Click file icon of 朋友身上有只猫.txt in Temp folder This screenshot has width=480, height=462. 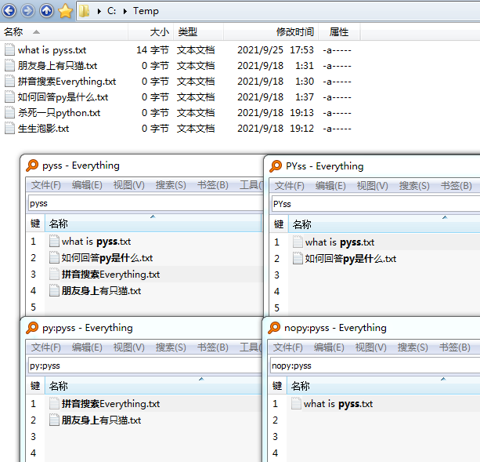click(x=9, y=65)
